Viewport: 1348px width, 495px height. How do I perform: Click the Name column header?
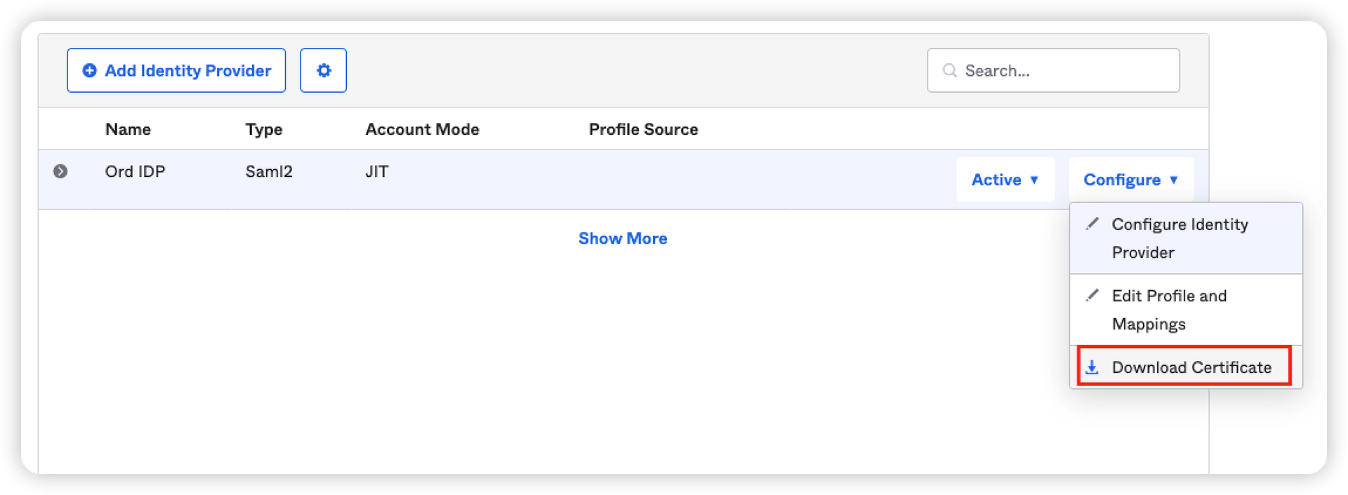tap(128, 129)
